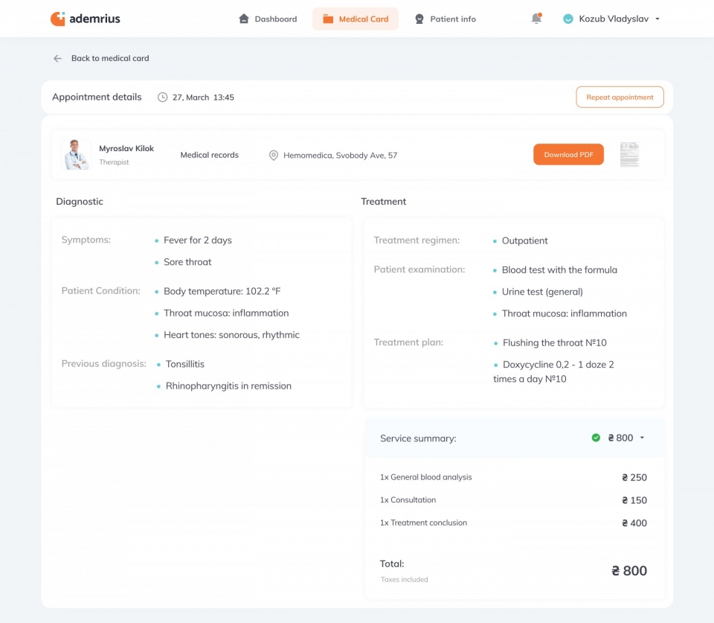The width and height of the screenshot is (714, 623).
Task: Click the Medical Card folder icon
Action: (328, 19)
